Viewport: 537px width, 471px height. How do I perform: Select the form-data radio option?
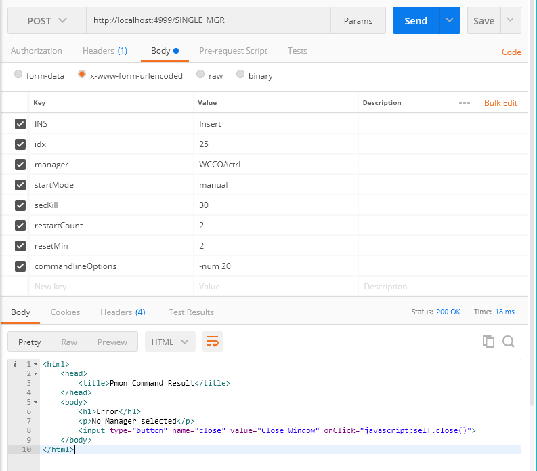click(18, 75)
